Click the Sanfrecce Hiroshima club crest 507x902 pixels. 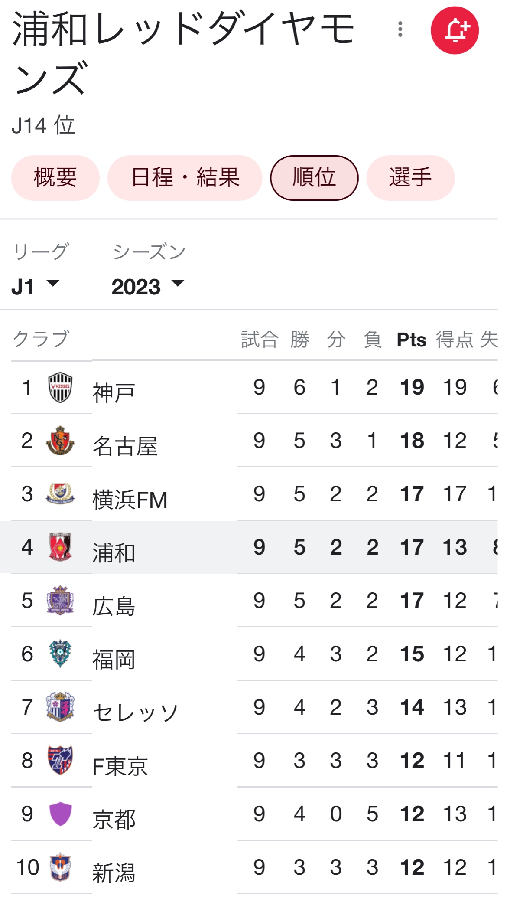click(x=60, y=601)
